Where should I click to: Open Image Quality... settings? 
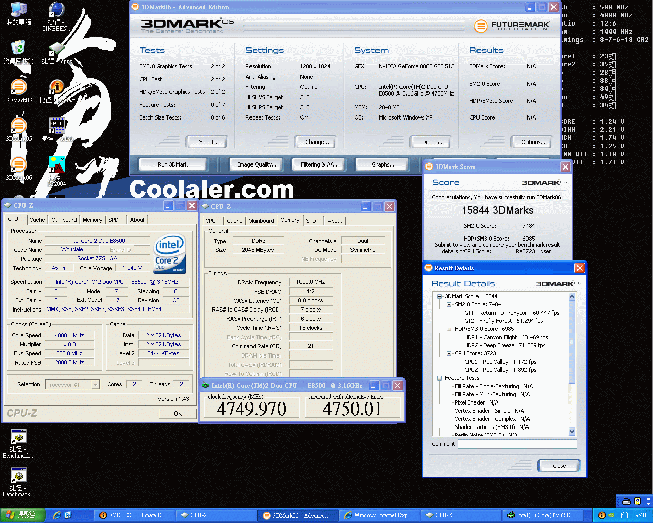pyautogui.click(x=257, y=164)
